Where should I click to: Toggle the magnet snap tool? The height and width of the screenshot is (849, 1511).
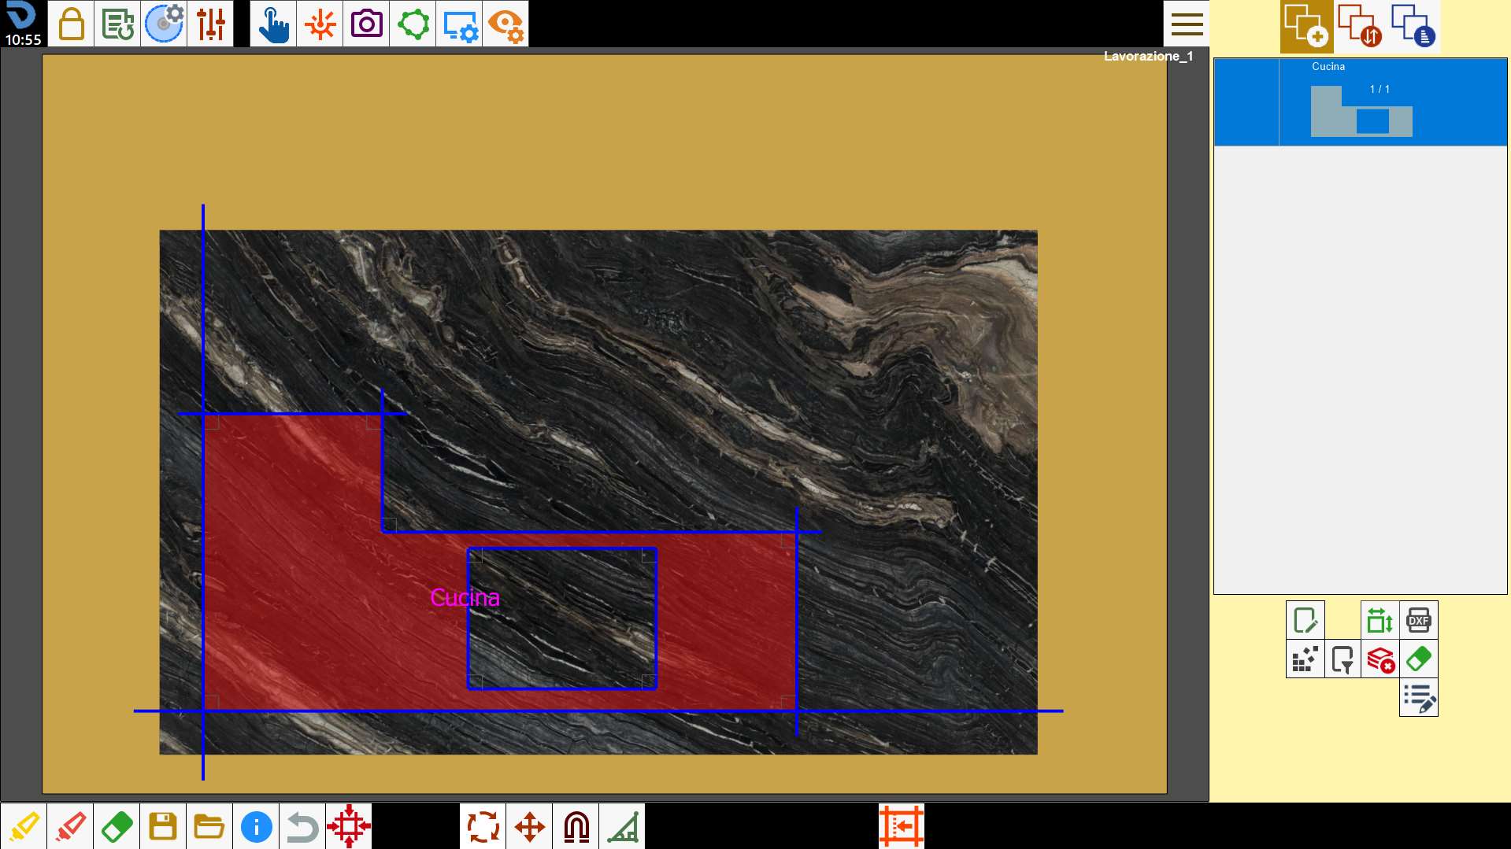[x=576, y=826]
